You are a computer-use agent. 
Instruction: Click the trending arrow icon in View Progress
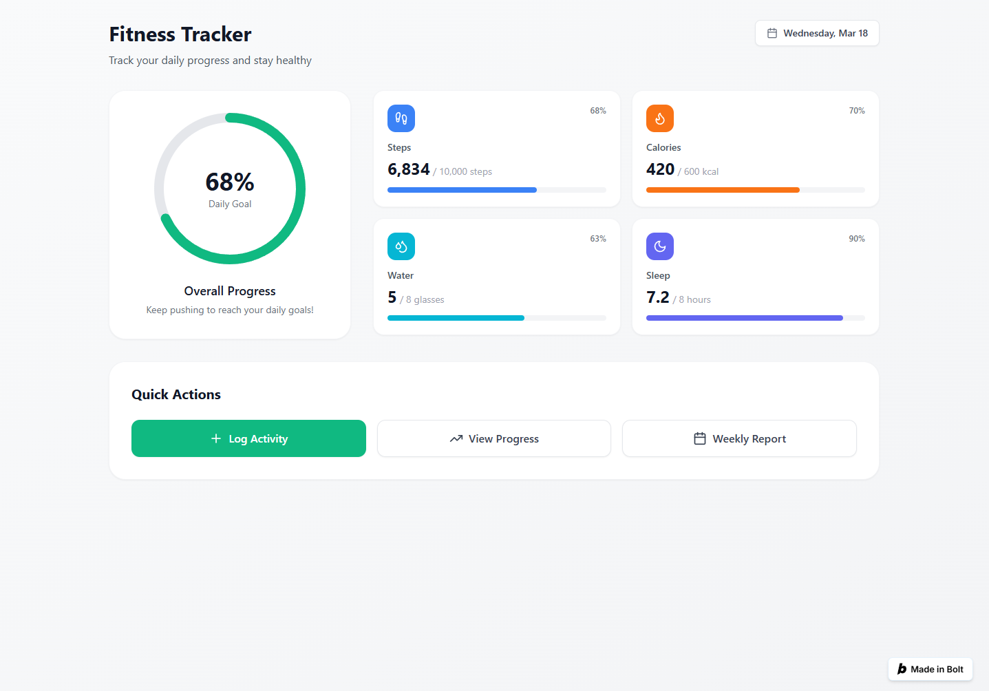[456, 438]
